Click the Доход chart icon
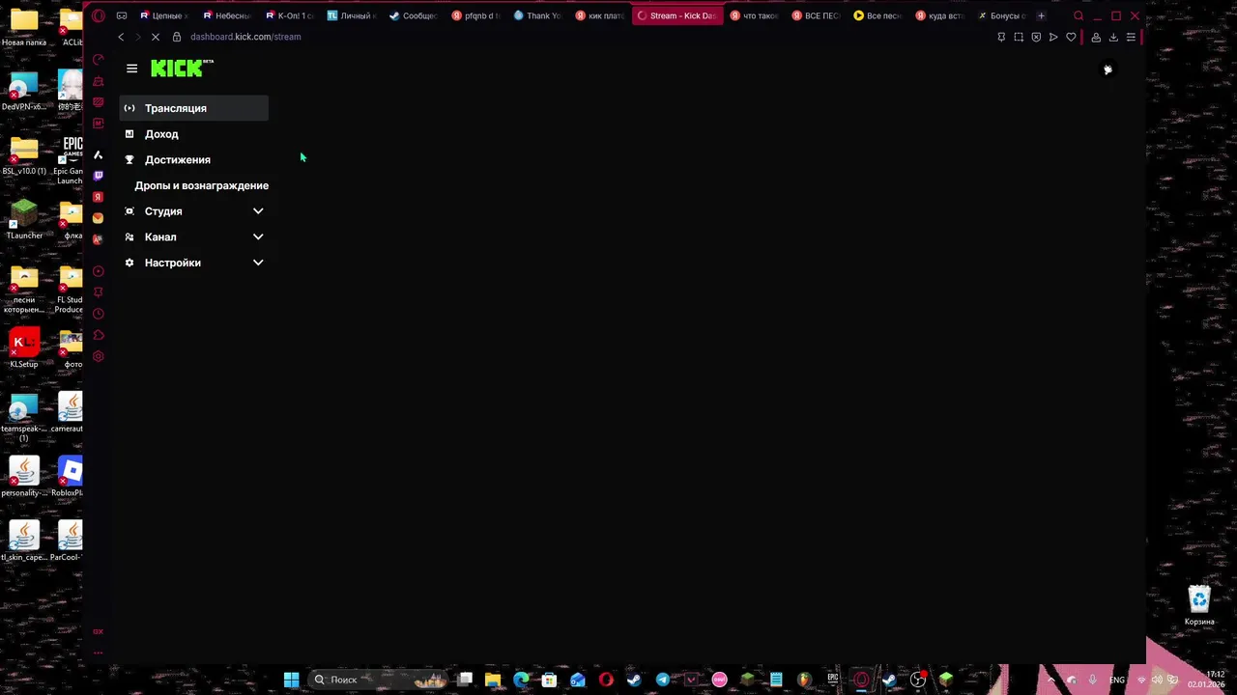The width and height of the screenshot is (1237, 695). 129,134
